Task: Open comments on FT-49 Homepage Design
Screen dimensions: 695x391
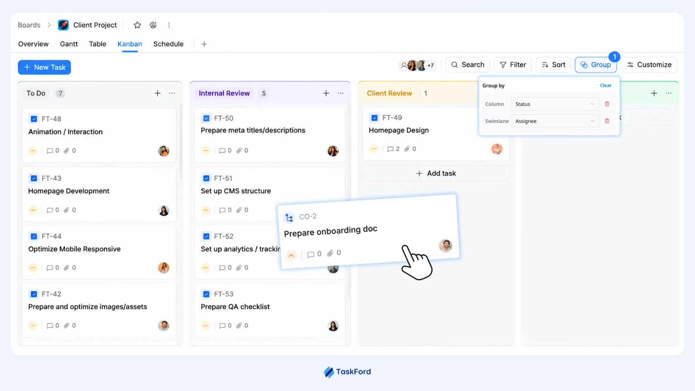Action: point(393,149)
